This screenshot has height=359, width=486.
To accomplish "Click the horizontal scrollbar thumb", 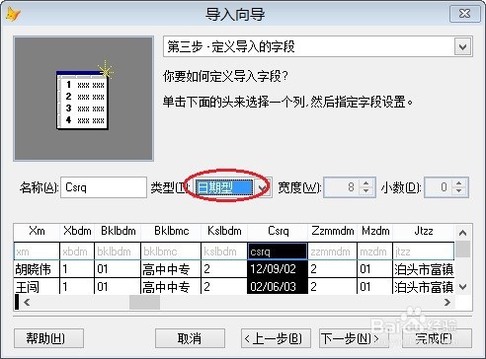I will 144,302.
